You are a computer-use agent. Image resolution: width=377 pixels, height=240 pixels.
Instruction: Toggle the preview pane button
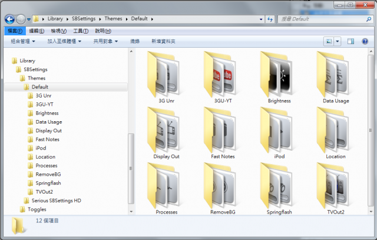350,42
